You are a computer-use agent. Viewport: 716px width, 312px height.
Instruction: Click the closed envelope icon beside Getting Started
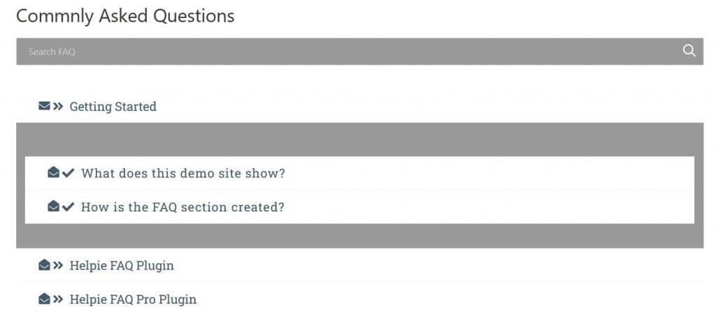coord(44,107)
